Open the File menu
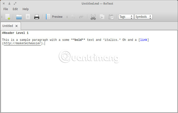 pyautogui.click(x=5, y=9)
